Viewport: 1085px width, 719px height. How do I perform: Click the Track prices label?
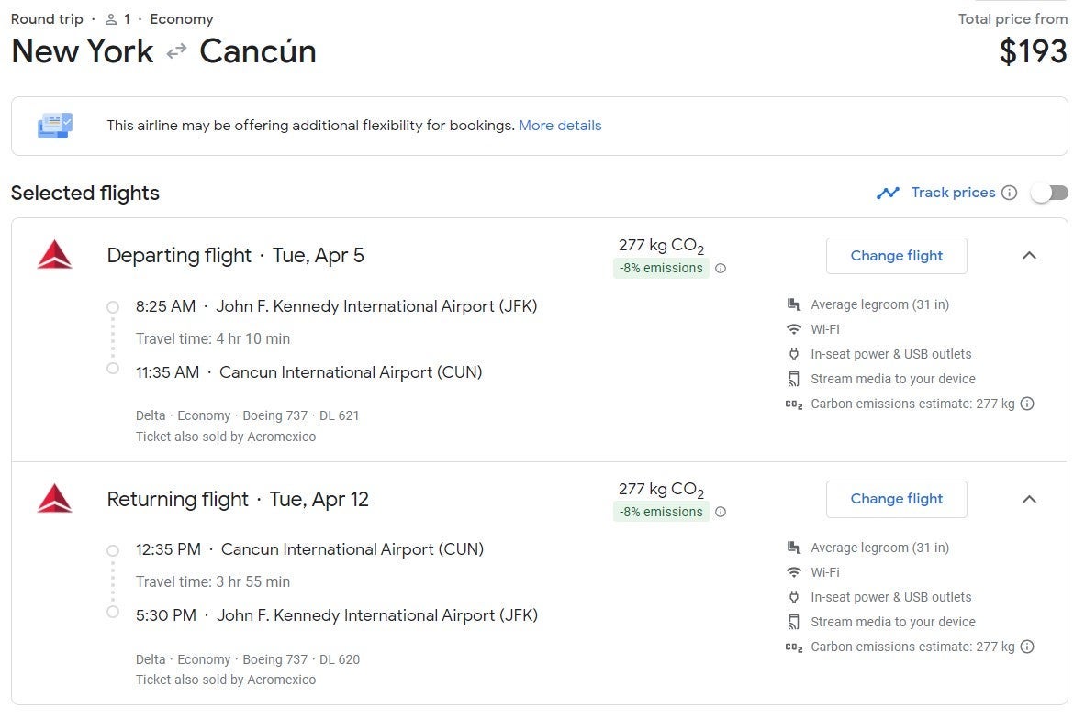click(x=953, y=193)
